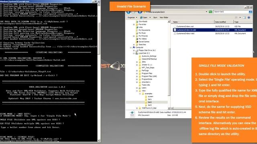The height and width of the screenshot is (144, 257).
Task: Click the PerfLogs folder icon
Action: [x=140, y=70]
